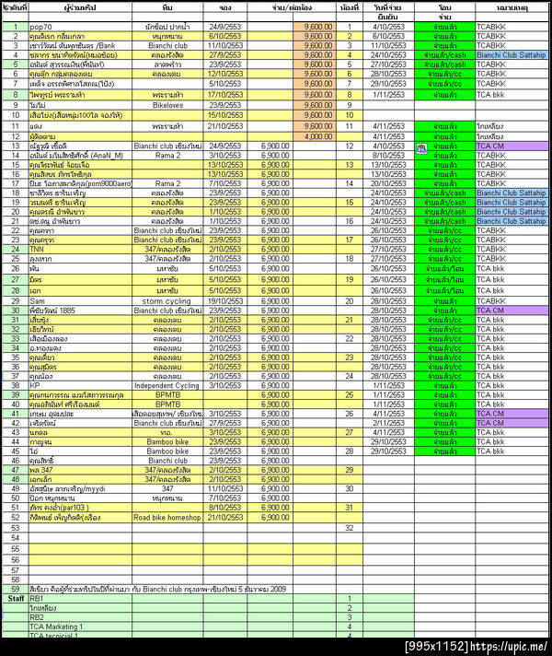Click the 'Road bike homeshop' cell

pyautogui.click(x=167, y=518)
